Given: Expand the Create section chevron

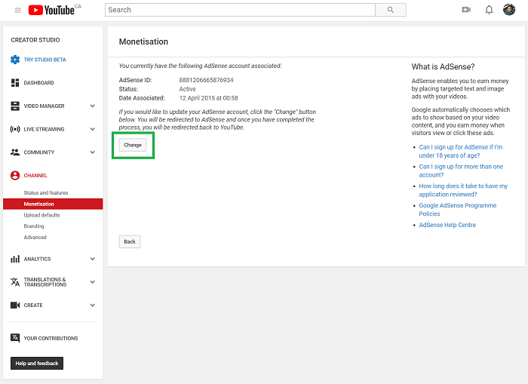Looking at the screenshot, I should (x=93, y=306).
